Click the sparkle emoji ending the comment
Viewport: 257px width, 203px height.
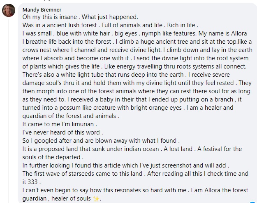point(97,198)
